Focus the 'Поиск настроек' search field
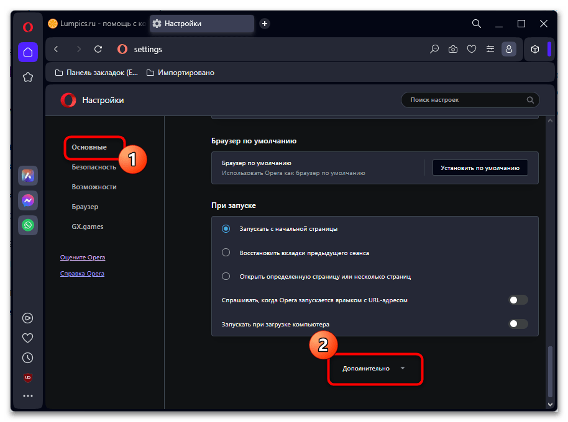 pyautogui.click(x=470, y=100)
